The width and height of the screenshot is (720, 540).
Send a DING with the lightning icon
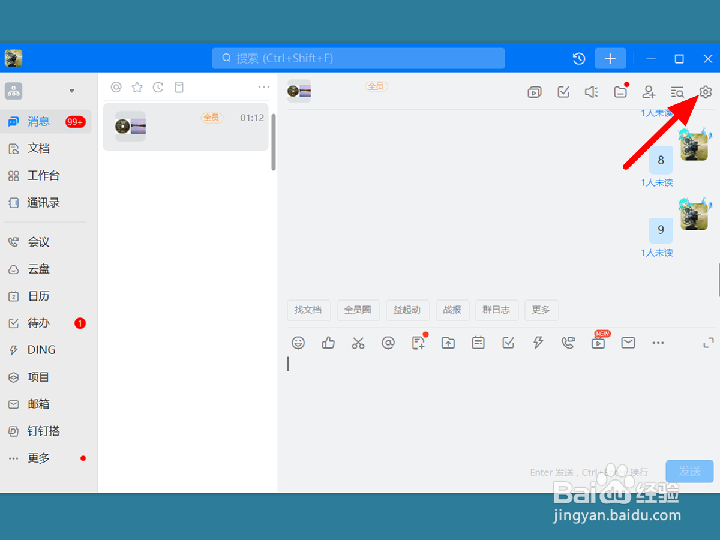[538, 342]
